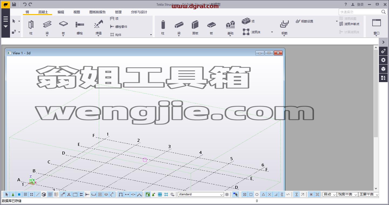Click 浇筑中断点 pour break button
Image resolution: width=389 pixels, height=205 pixels.
350,24
